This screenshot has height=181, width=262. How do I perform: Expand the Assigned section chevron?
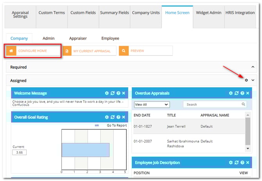[x=253, y=80]
